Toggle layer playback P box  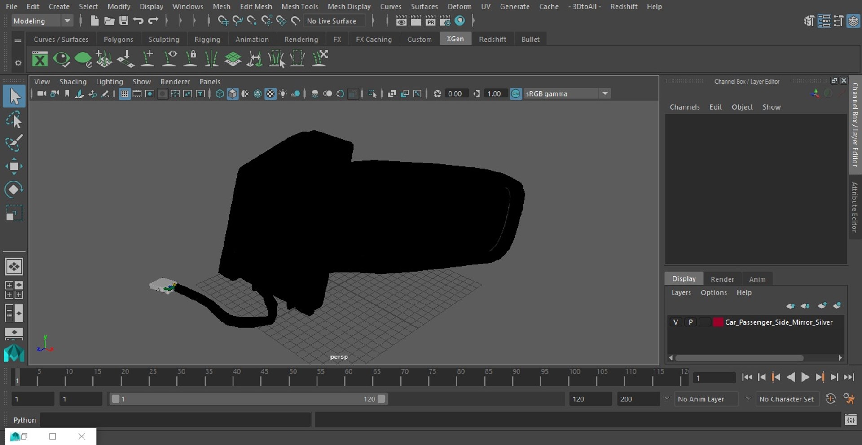coord(690,322)
